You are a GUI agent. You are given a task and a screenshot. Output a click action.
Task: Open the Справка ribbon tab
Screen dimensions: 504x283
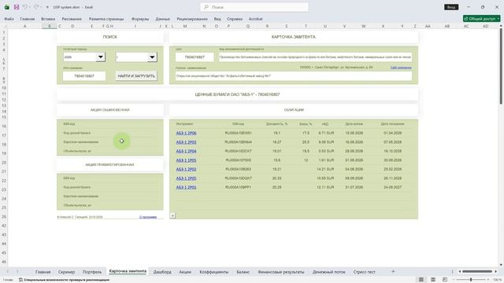[x=235, y=19]
